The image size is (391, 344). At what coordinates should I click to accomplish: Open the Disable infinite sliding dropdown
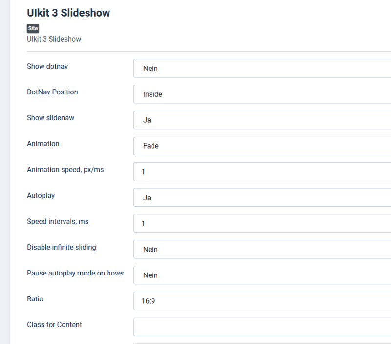[x=262, y=250]
